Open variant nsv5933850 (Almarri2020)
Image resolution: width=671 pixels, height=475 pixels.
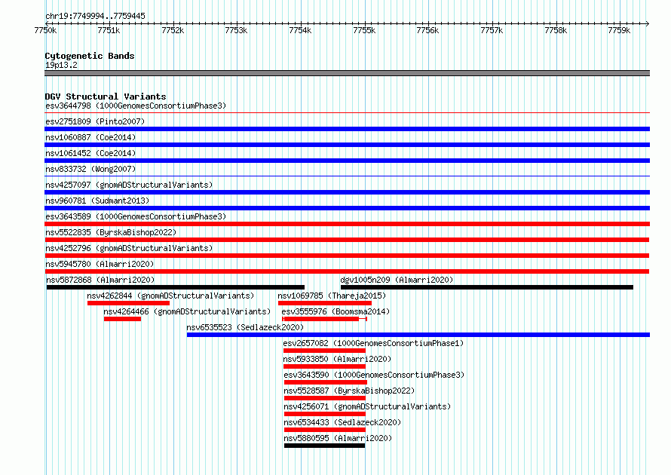click(337, 359)
